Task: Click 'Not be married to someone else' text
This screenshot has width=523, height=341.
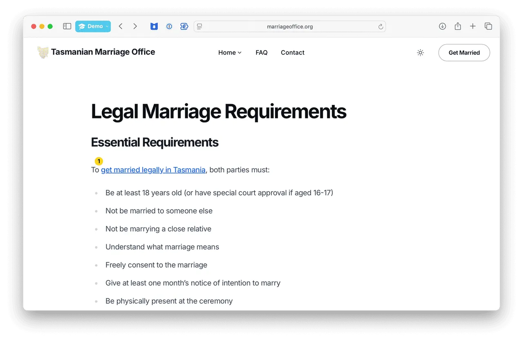Action: point(159,211)
